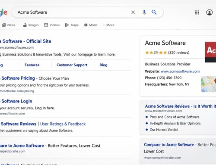This screenshot has width=216, height=165.
Task: Open the Google apps grid icon
Action: [x=197, y=12]
